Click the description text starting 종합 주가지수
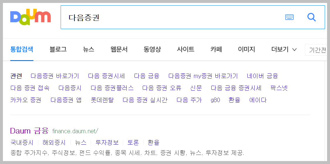Image resolution: width=330 pixels, height=164 pixels. coord(127,153)
